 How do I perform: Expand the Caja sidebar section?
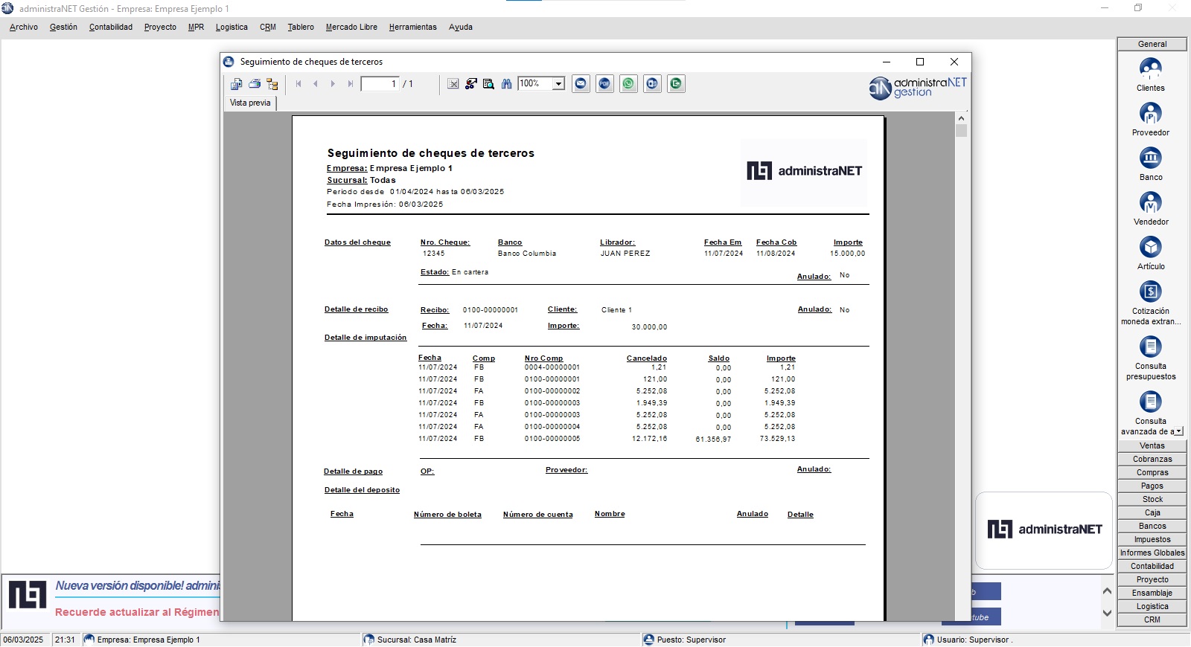coord(1152,513)
